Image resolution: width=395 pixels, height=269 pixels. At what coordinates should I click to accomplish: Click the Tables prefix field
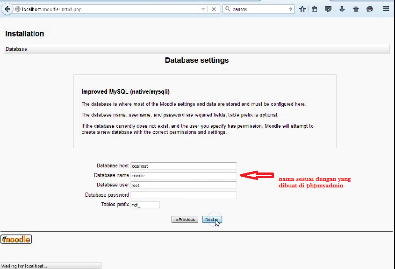point(144,204)
